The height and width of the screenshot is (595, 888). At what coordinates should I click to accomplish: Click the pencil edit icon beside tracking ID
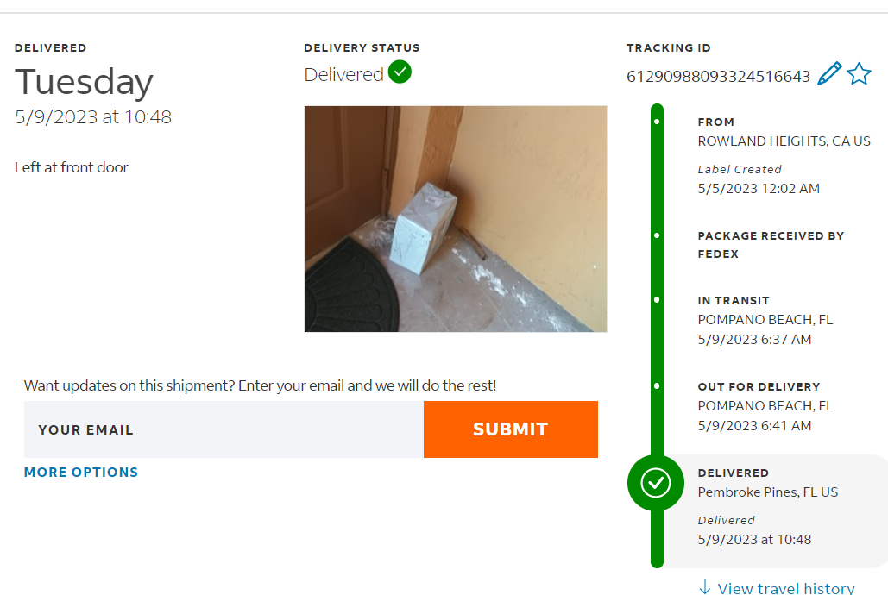pos(829,74)
